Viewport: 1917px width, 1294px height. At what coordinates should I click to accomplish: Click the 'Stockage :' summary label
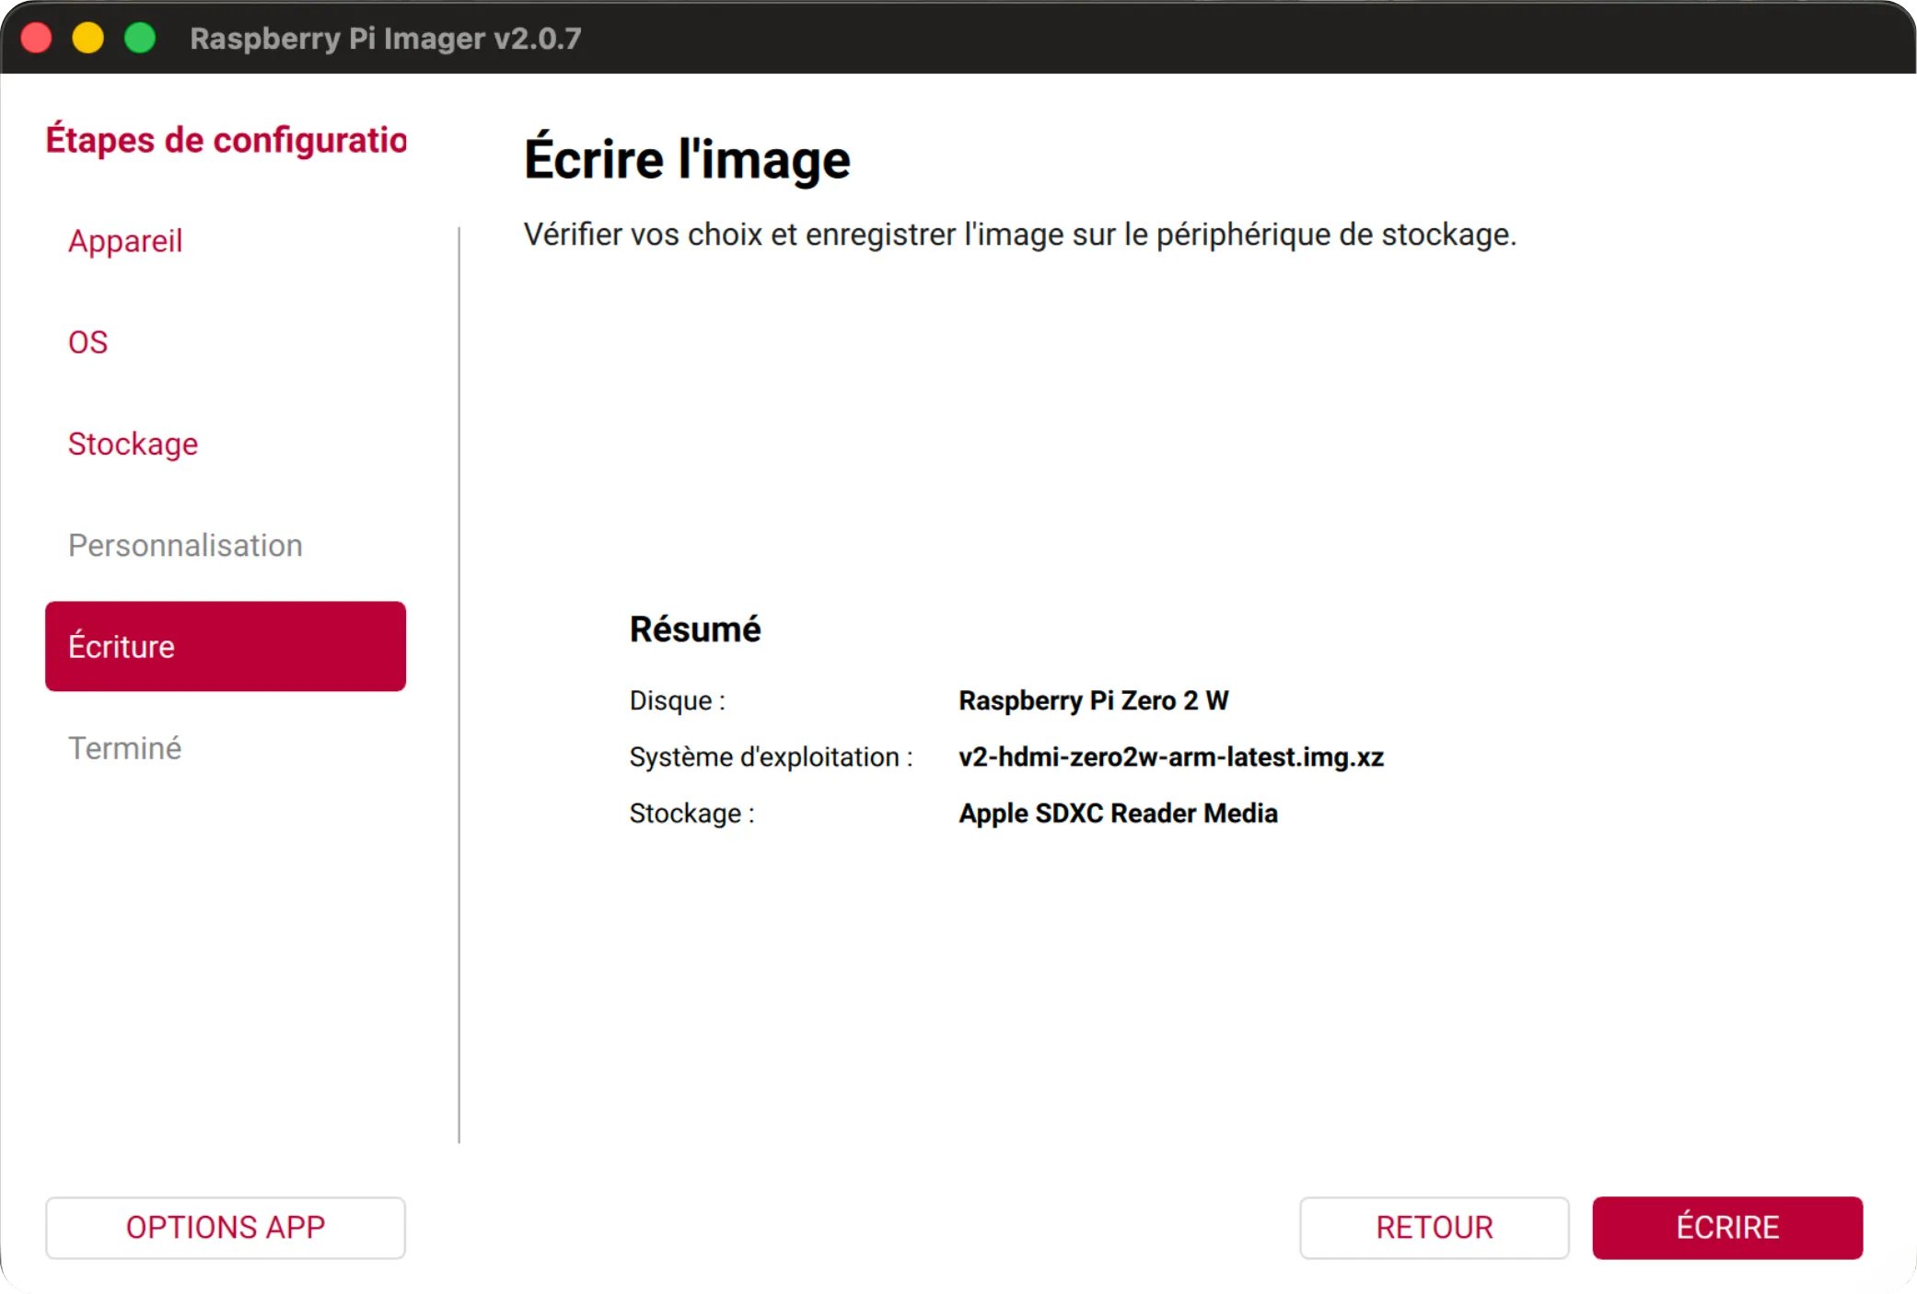[692, 814]
